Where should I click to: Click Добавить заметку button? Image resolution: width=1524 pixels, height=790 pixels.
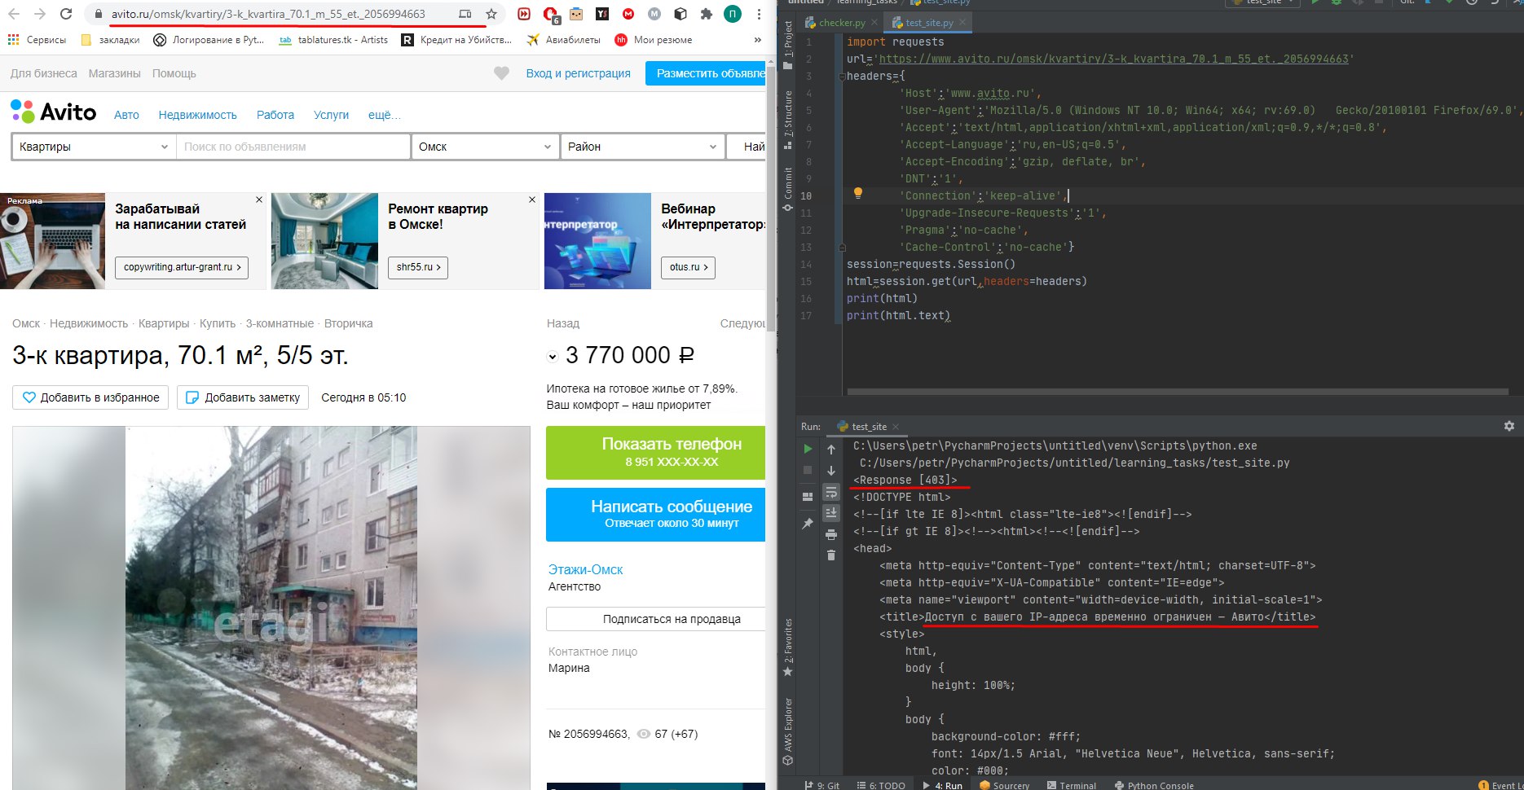[x=243, y=397]
